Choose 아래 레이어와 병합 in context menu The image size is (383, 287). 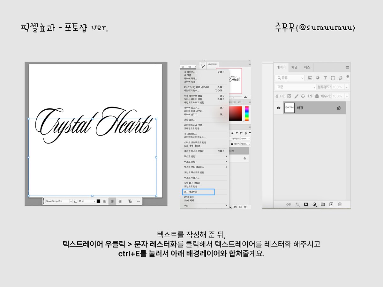(x=205, y=96)
